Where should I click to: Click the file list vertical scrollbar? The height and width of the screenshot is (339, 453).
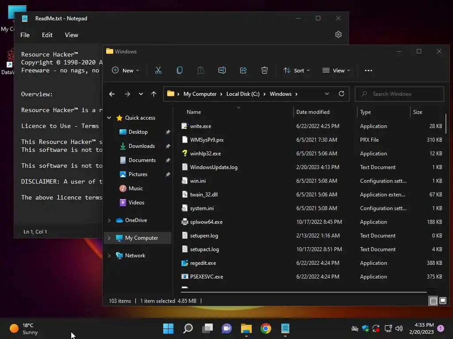pos(446,124)
